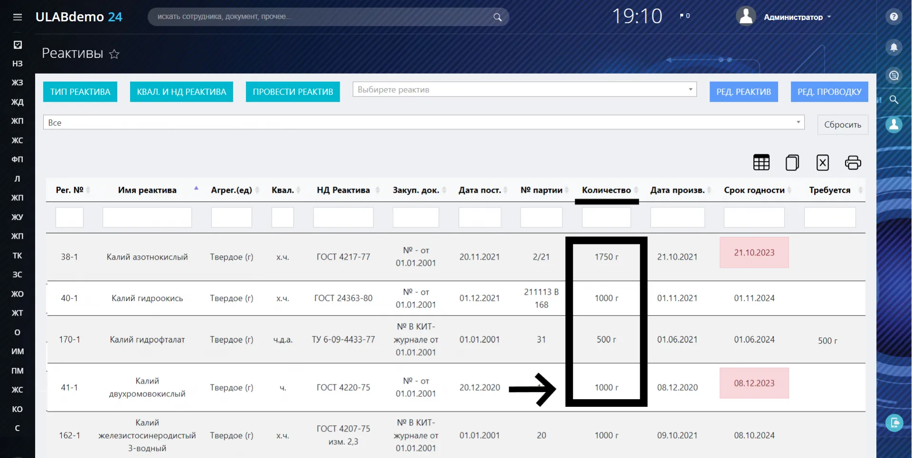Open the ПМ section in sidebar
Viewport: 912px width, 458px height.
click(18, 371)
